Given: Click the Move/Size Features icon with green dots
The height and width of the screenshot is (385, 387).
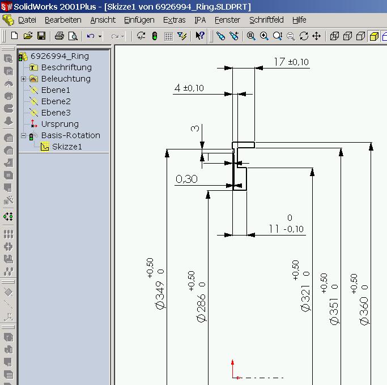Looking at the screenshot, I should (8, 216).
